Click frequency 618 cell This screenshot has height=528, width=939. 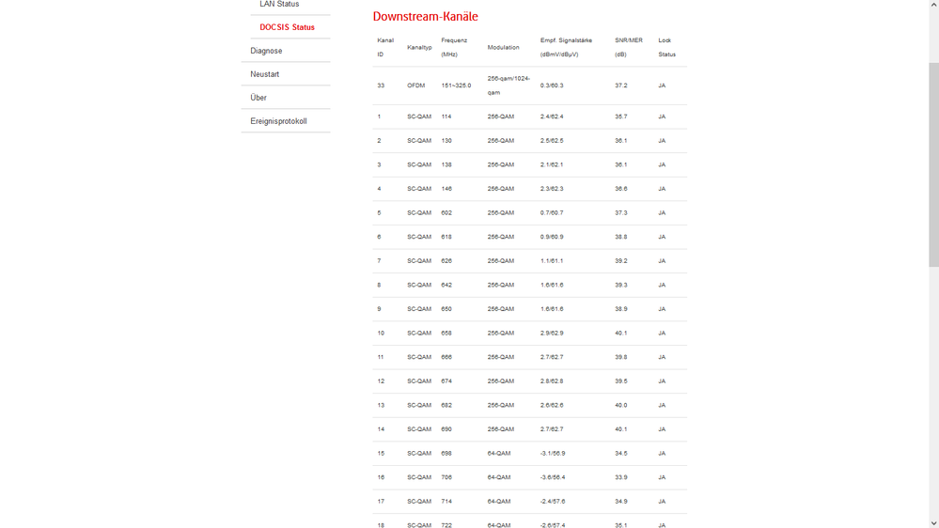(446, 237)
